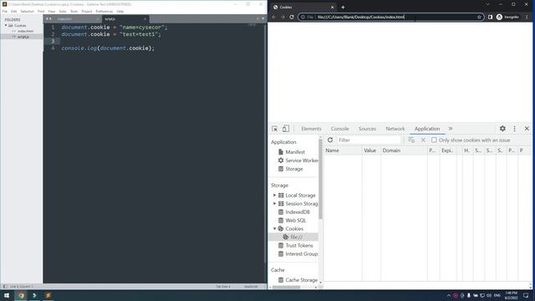Viewport: 535px width, 301px height.
Task: Open the notification center in the taskbar
Action: (x=526, y=295)
